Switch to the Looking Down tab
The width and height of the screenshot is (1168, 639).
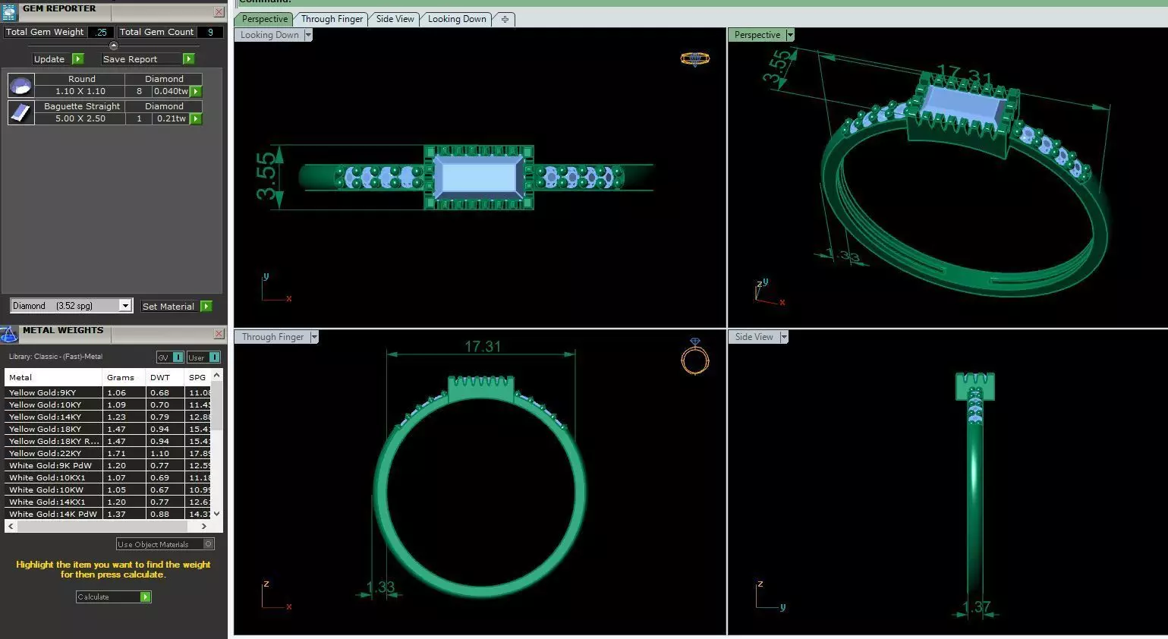click(457, 19)
